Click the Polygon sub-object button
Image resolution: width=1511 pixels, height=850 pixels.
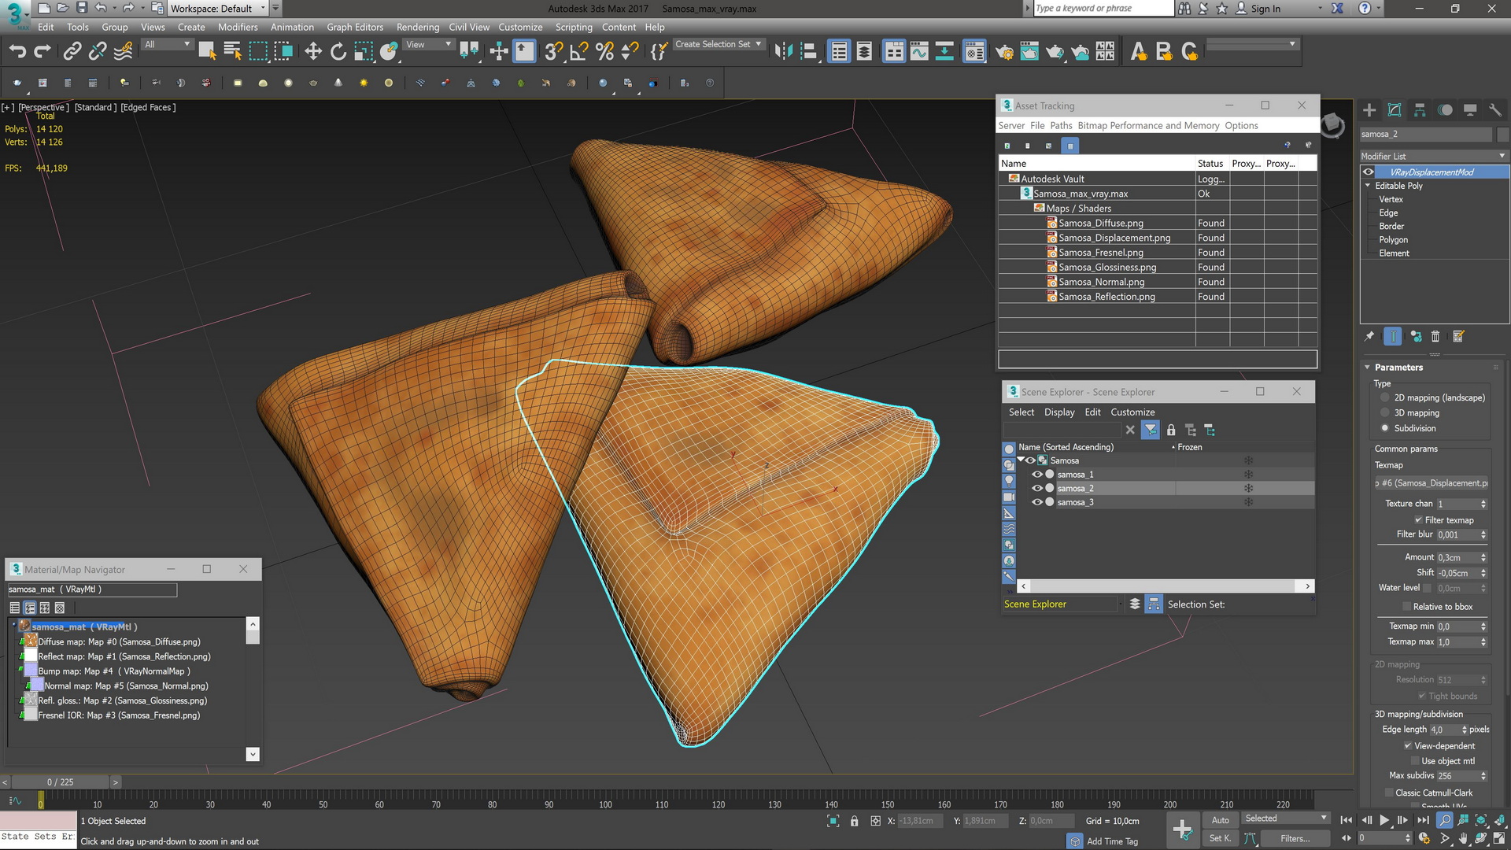[1394, 238]
